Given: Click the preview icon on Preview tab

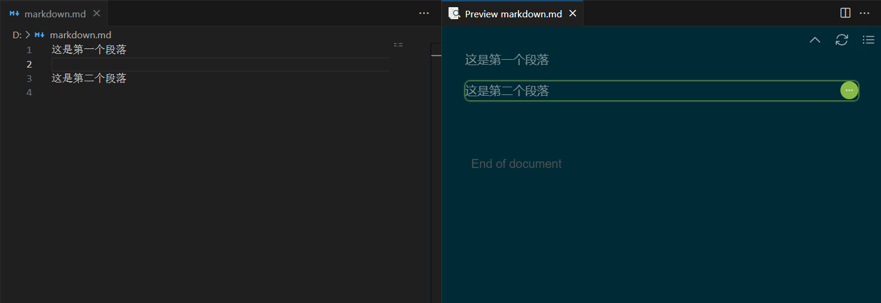Looking at the screenshot, I should pos(454,13).
